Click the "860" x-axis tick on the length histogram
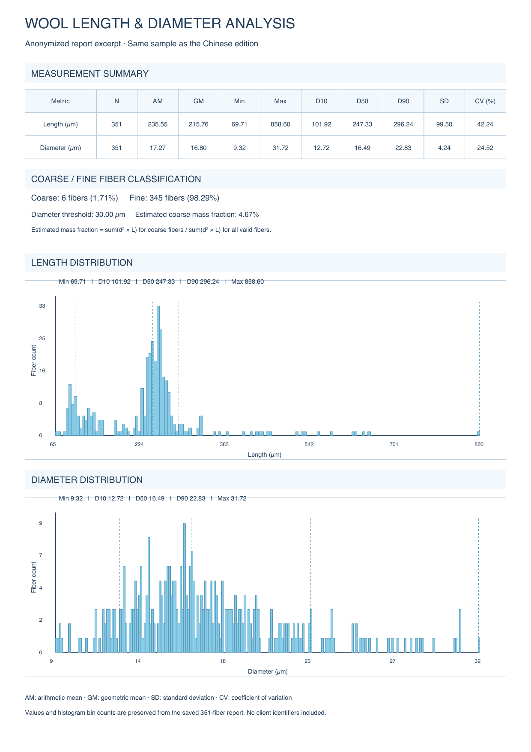Image resolution: width=531 pixels, height=752 pixels. [479, 444]
